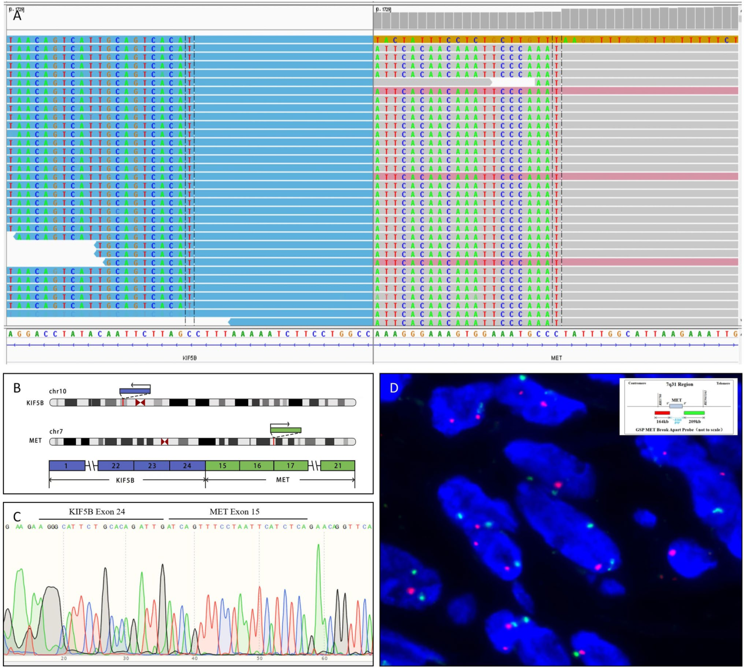This screenshot has height=668, width=744.
Task: Click the 'KIF5B Exon 24' chromatogram heading
Action: pyautogui.click(x=97, y=512)
